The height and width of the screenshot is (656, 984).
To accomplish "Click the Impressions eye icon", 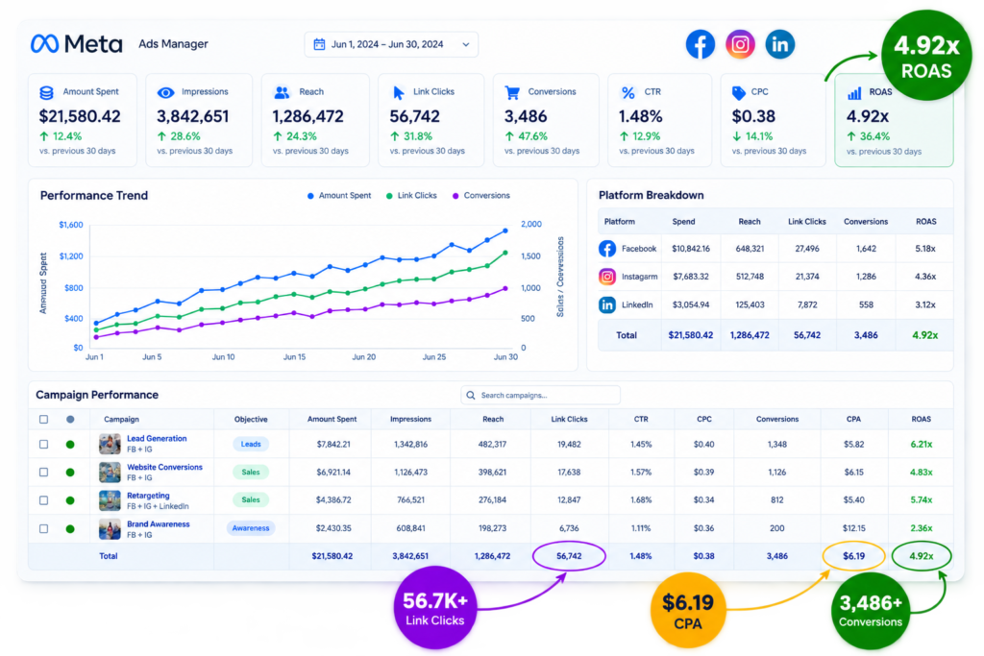I will tap(165, 93).
